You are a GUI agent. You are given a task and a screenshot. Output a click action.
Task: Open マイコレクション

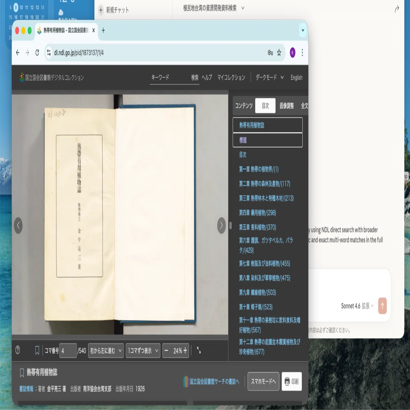pyautogui.click(x=231, y=78)
